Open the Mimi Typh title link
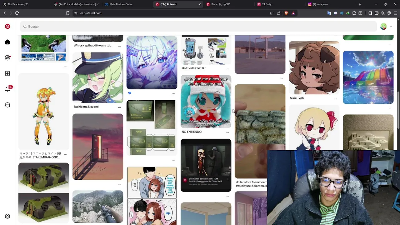 coord(297,98)
